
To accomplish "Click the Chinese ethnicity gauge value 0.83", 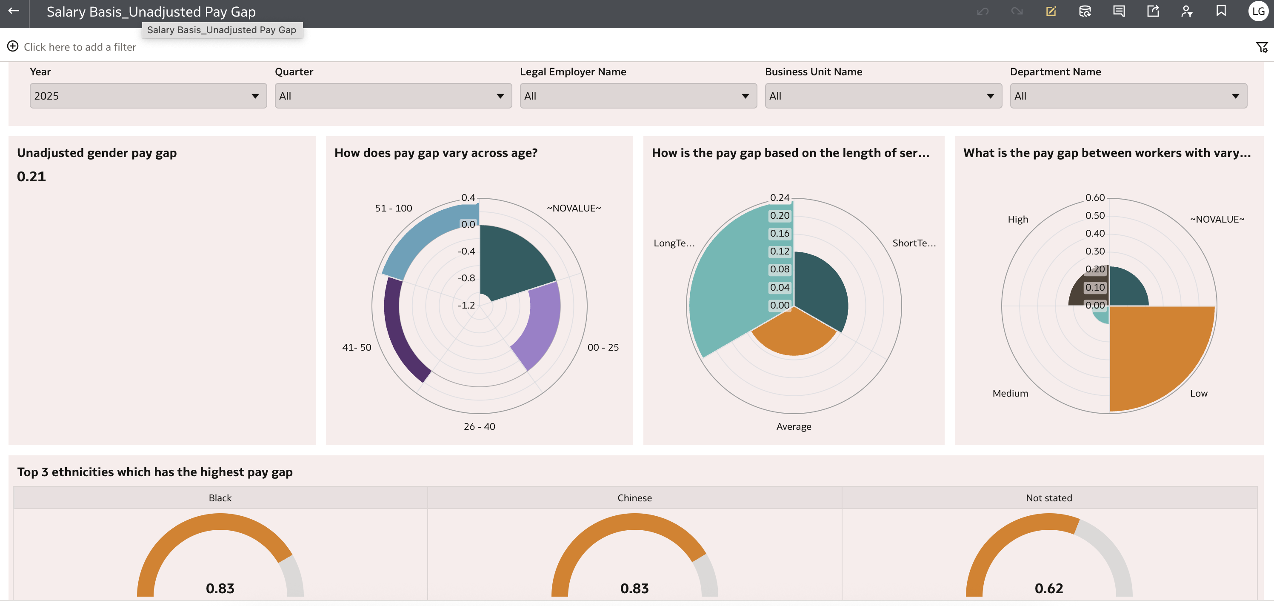I will 634,588.
